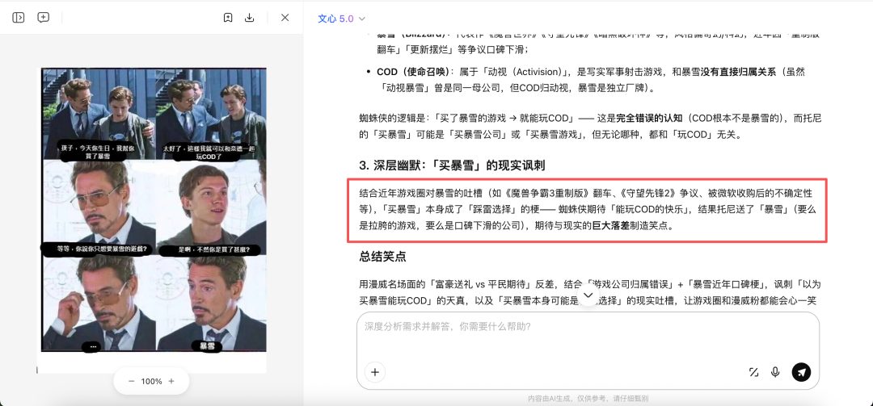Close the image preview panel
This screenshot has width=873, height=406.
(x=285, y=18)
